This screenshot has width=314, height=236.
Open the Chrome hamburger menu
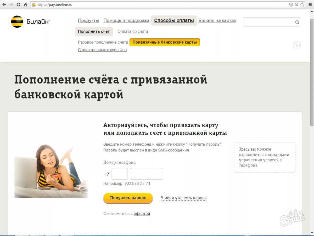310,4
